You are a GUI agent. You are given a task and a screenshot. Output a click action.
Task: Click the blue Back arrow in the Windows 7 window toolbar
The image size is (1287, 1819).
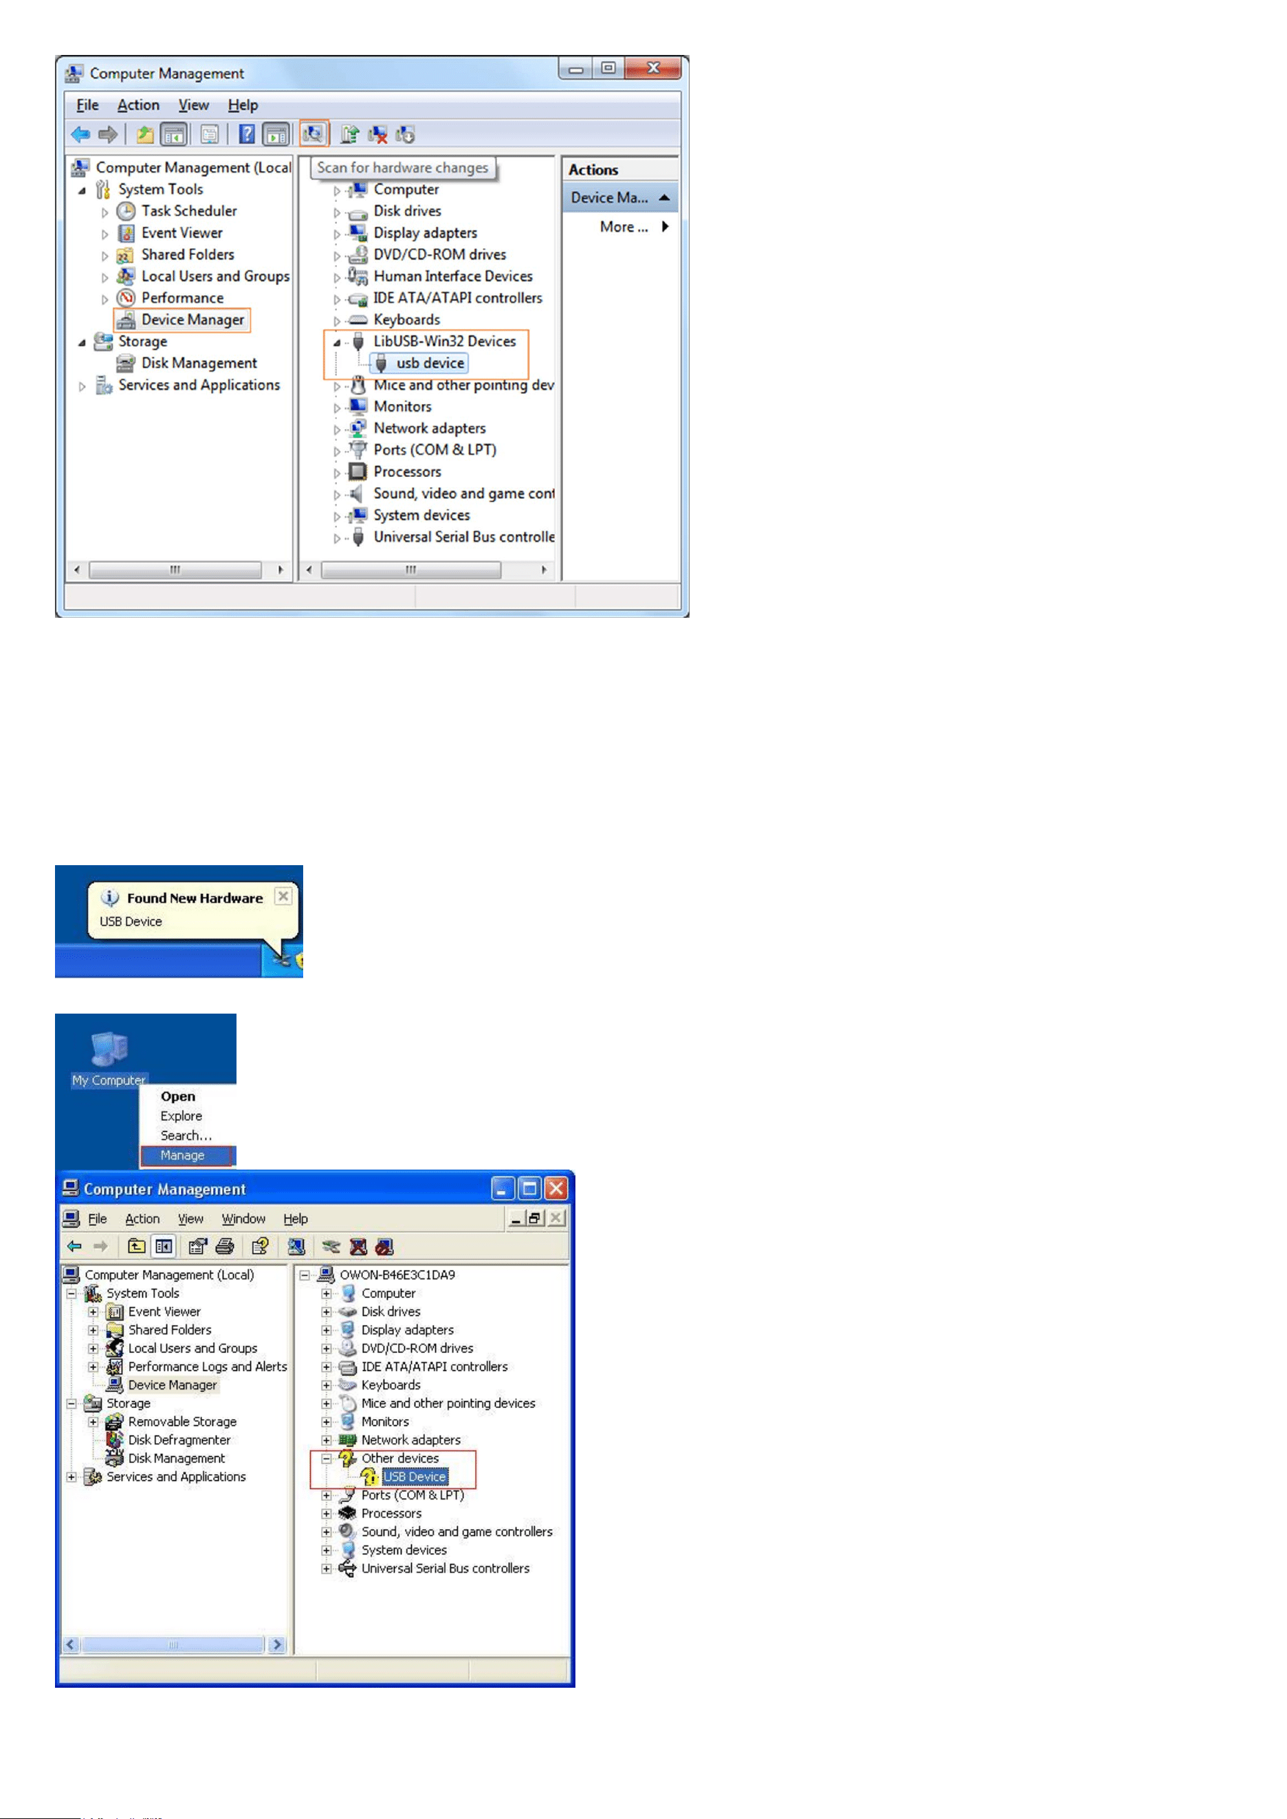[80, 135]
